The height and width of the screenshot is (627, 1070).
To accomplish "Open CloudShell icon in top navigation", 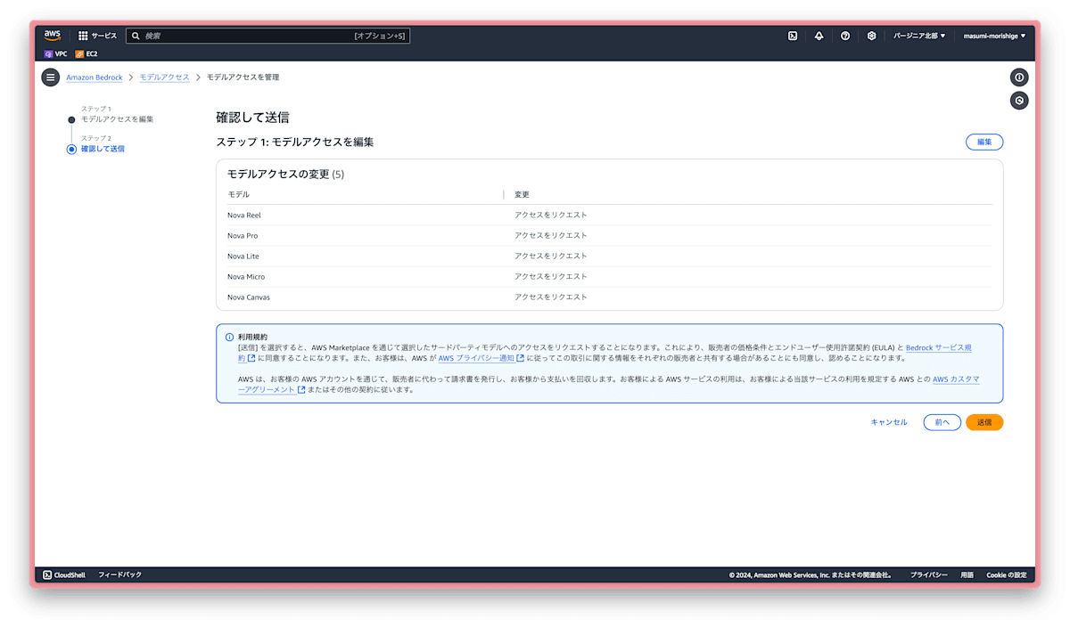I will click(x=792, y=36).
